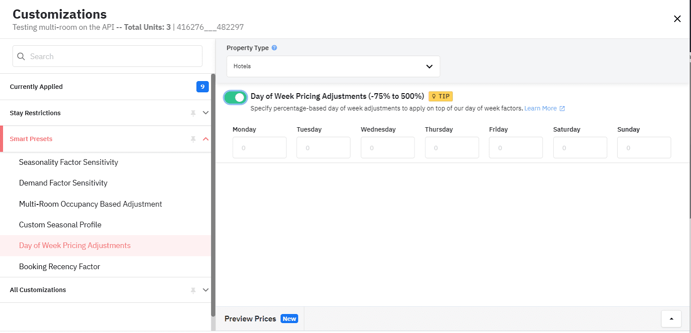Open the Learn More link

coord(541,108)
